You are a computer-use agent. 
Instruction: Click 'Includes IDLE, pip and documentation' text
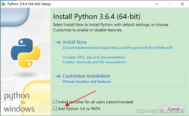click(x=94, y=57)
